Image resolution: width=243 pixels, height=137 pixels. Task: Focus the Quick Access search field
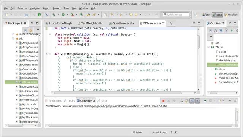click(176, 14)
